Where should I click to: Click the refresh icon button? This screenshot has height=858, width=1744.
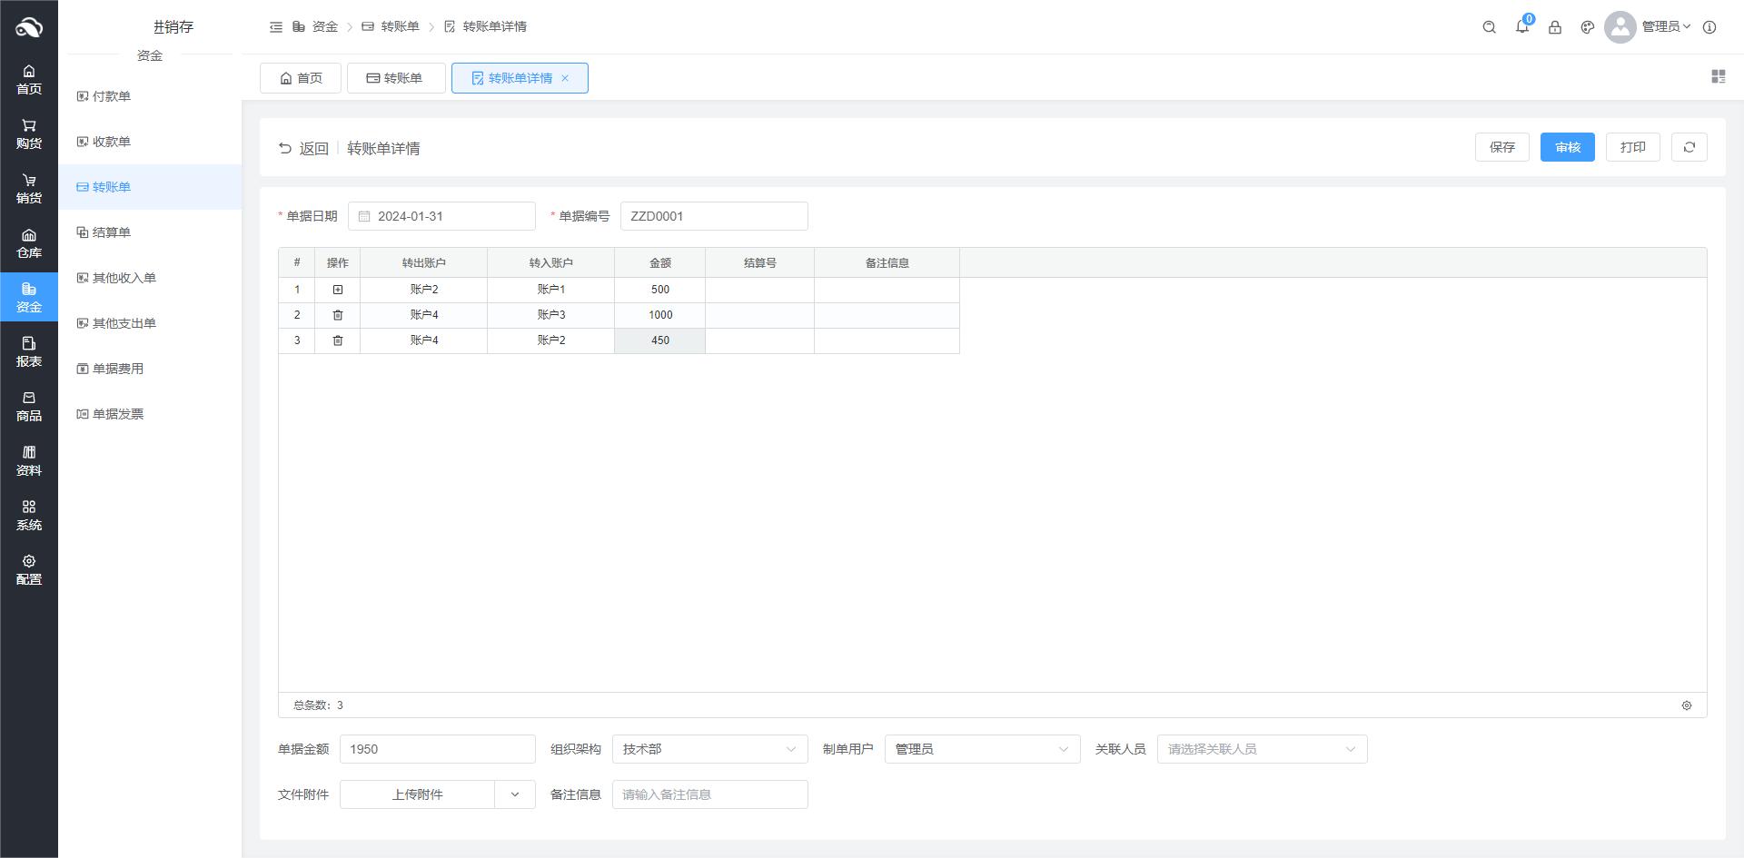(x=1689, y=147)
